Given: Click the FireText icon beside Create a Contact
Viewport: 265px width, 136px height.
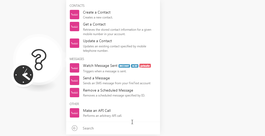Looking at the screenshot, I should click(75, 15).
